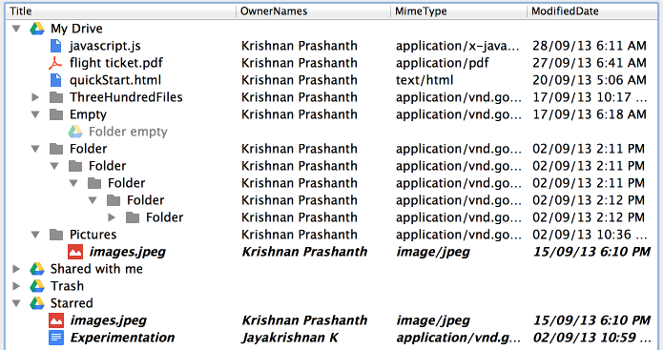This screenshot has width=663, height=350.
Task: Select the Shared with me label
Action: tap(96, 269)
